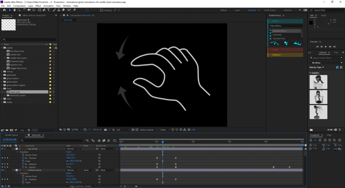Click the motion blur enable icon in timeline
The width and height of the screenshot is (345, 188).
pyautogui.click(x=108, y=140)
